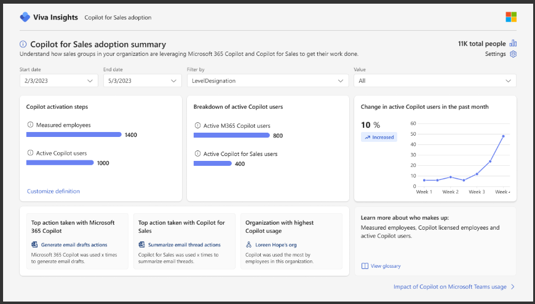Image resolution: width=535 pixels, height=304 pixels.
Task: Click the Viva Insights title text
Action: pos(55,17)
